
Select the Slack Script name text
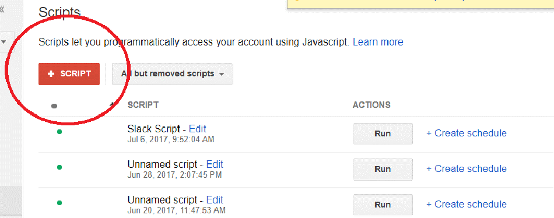[154, 129]
